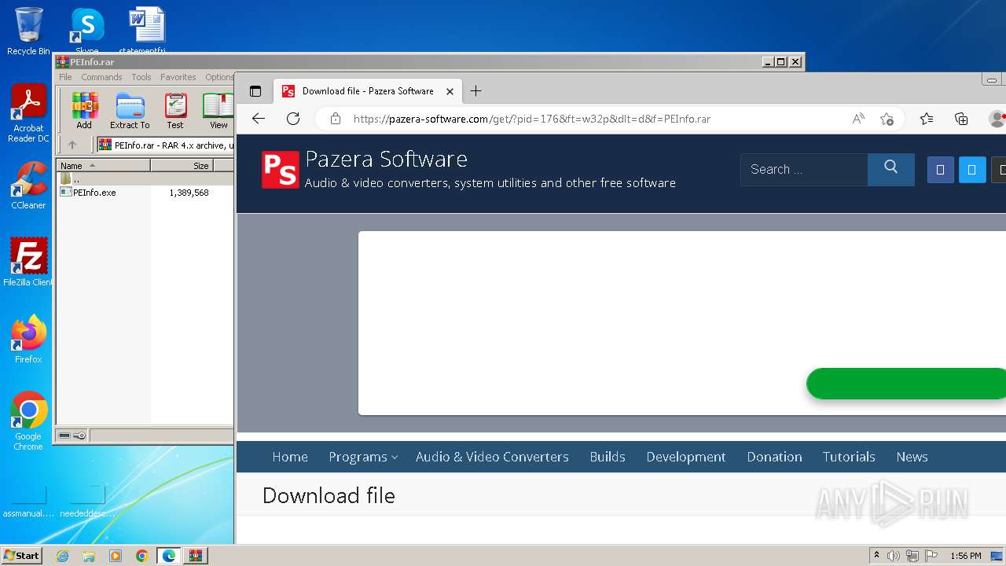The height and width of the screenshot is (566, 1006).
Task: Open Collections in Edge toolbar
Action: coord(961,119)
